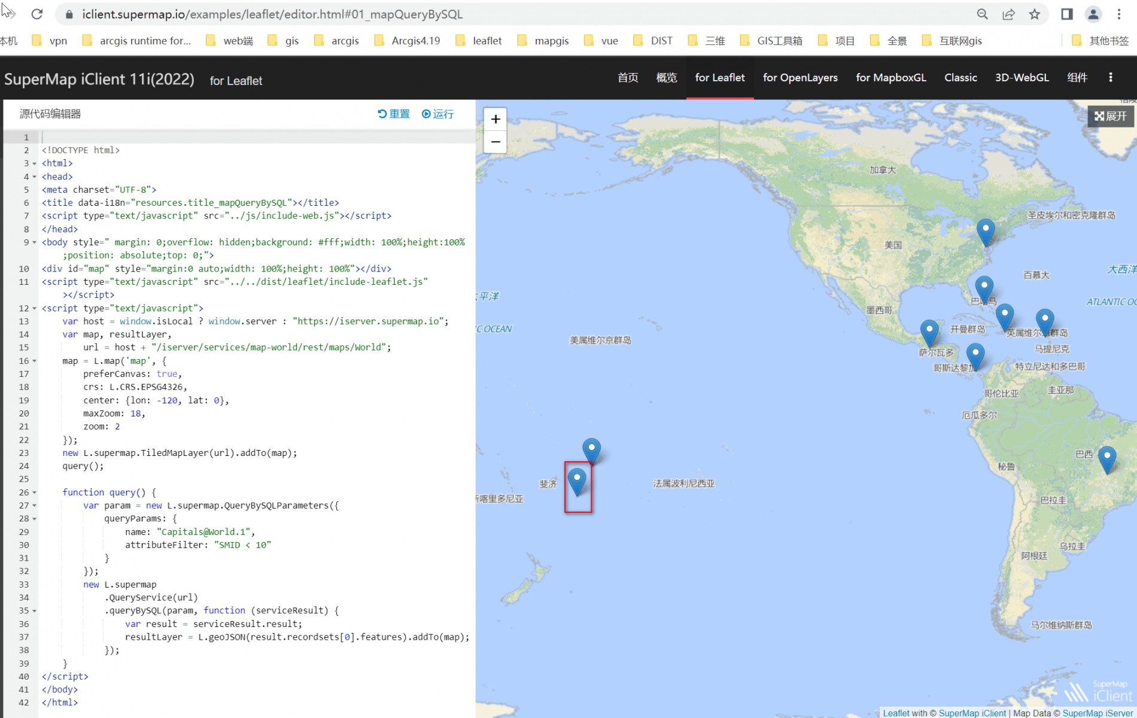Open the Classic tab
This screenshot has height=718, width=1137.
pyautogui.click(x=960, y=77)
